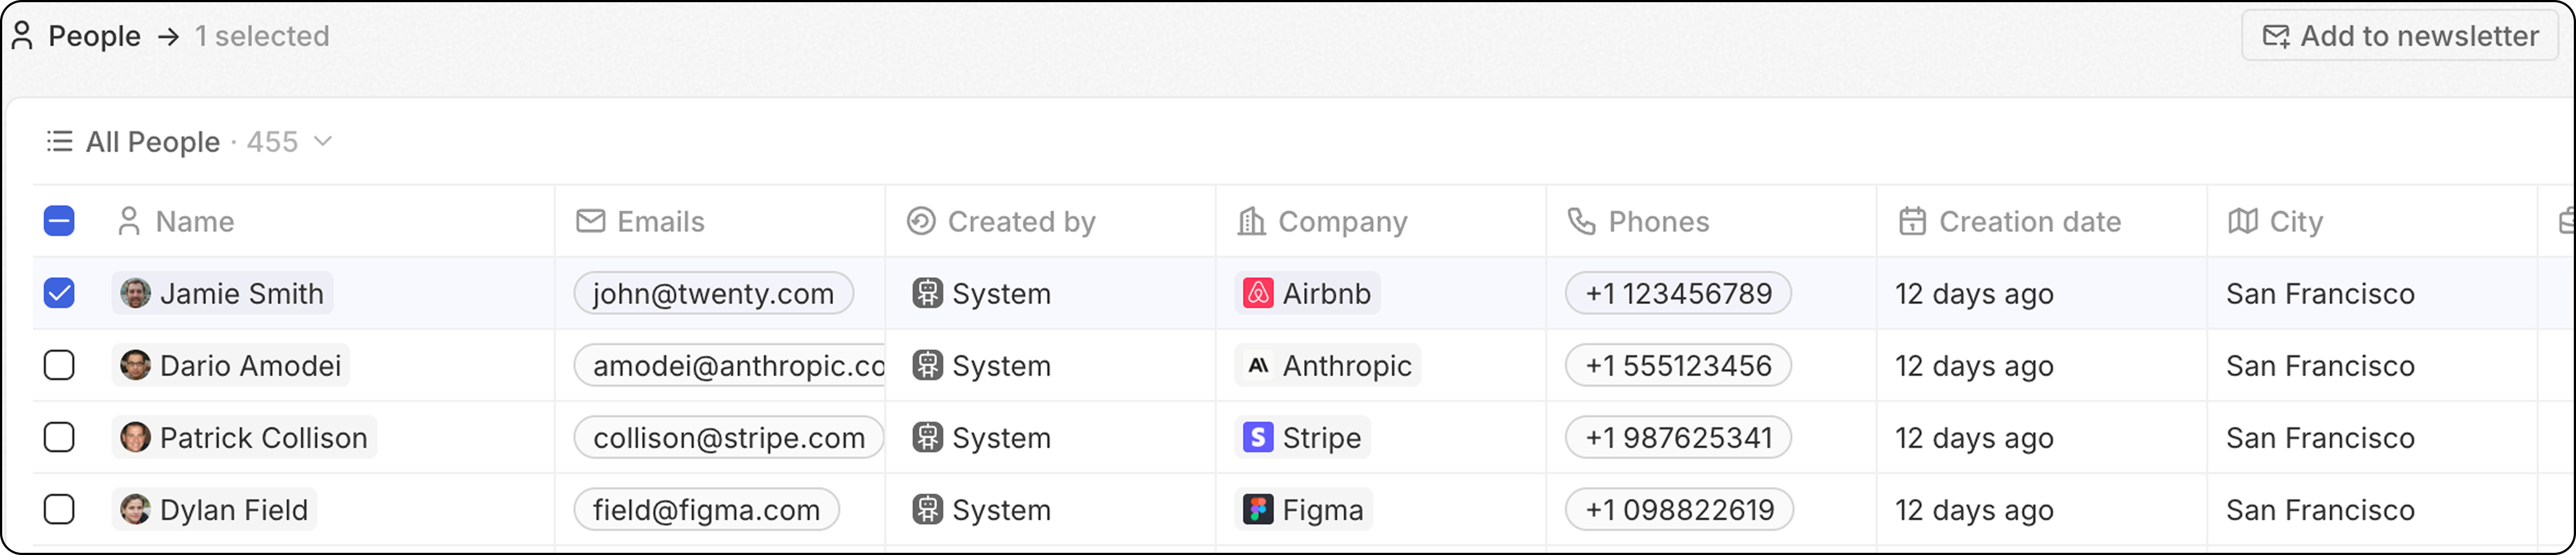2576x555 pixels.
Task: Click the list view icon beside All People
Action: pos(59,141)
